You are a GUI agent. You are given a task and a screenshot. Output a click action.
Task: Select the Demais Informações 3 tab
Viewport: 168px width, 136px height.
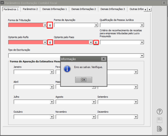pyautogui.click(x=113, y=9)
